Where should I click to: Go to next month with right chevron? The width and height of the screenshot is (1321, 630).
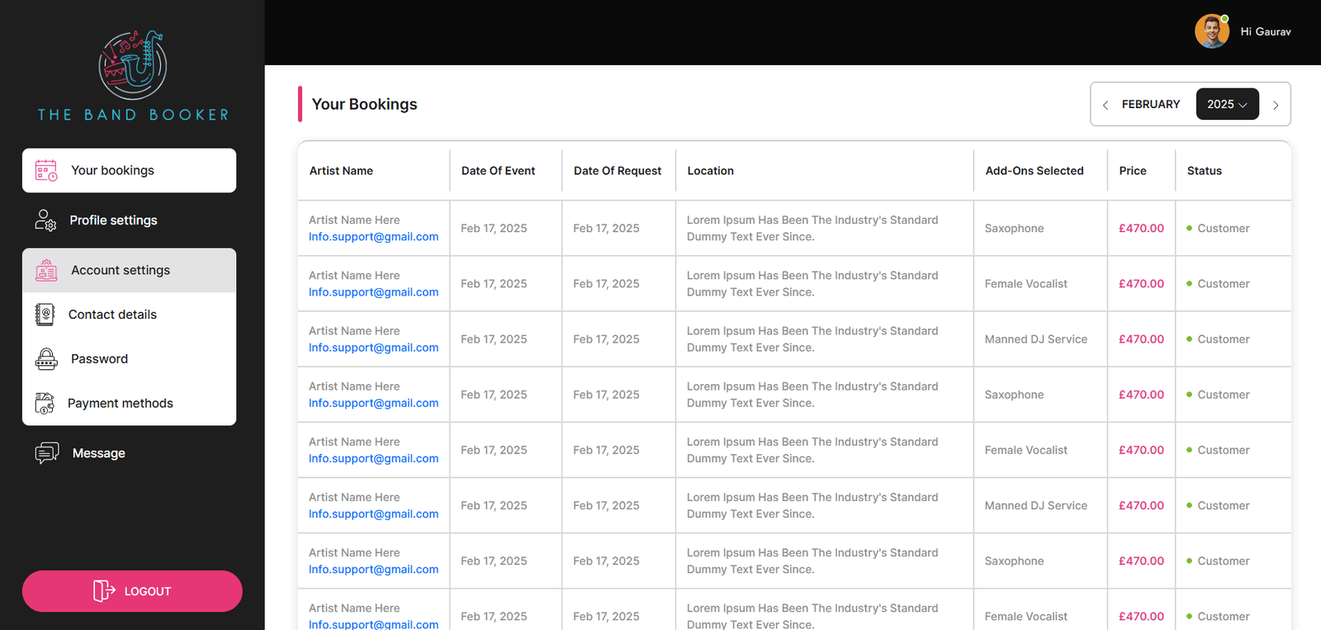click(1276, 105)
